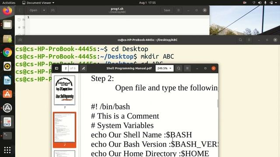This screenshot has height=157, width=280.
Task: Click prog1.sh title in text editor header
Action: point(117,9)
